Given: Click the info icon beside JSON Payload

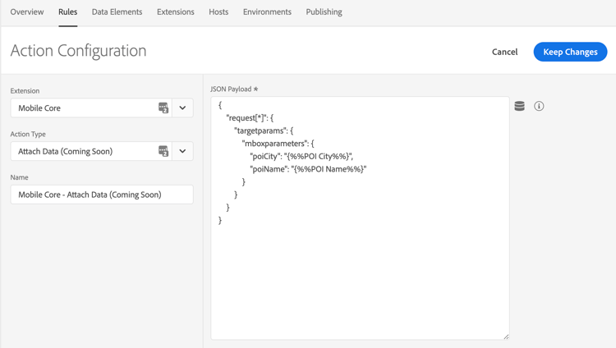Looking at the screenshot, I should (539, 106).
